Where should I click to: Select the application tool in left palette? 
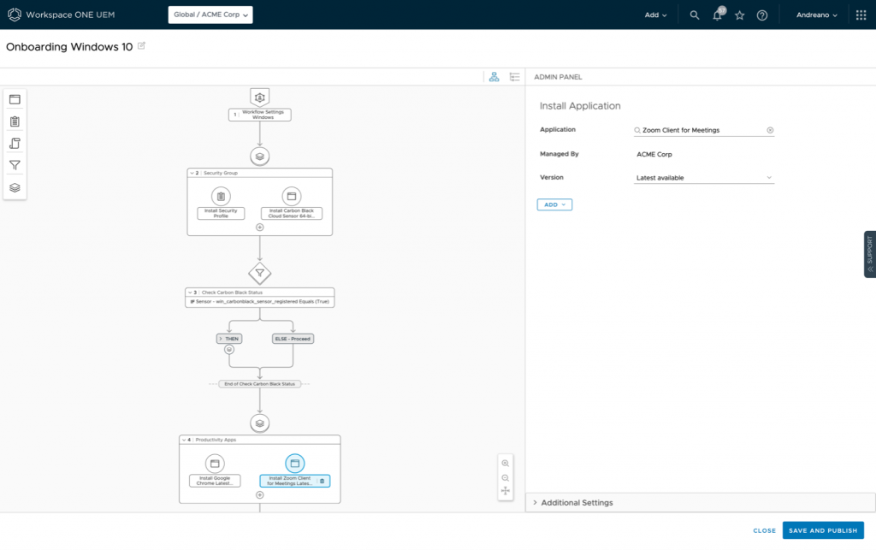pyautogui.click(x=15, y=99)
